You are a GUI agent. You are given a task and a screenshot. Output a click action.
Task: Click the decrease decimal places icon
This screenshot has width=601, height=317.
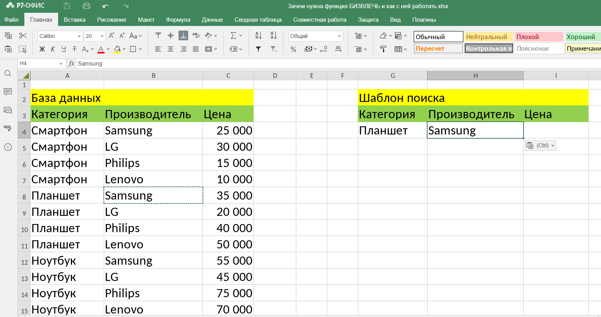(324, 49)
